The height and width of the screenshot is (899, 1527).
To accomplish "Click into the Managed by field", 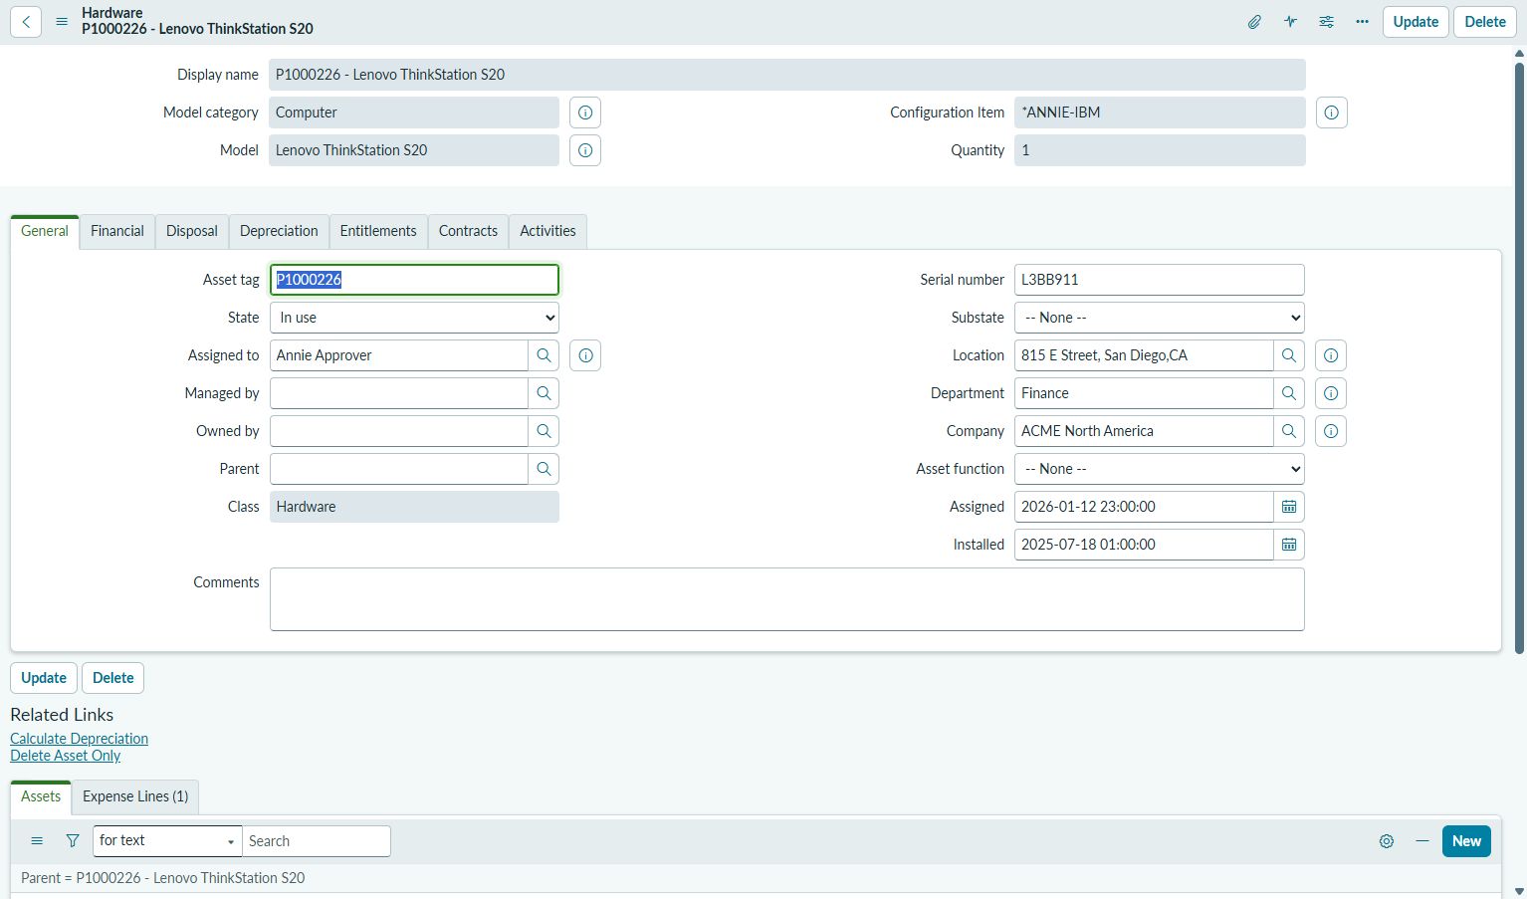I will click(x=399, y=393).
